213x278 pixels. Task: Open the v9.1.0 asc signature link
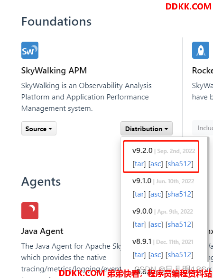[156, 194]
